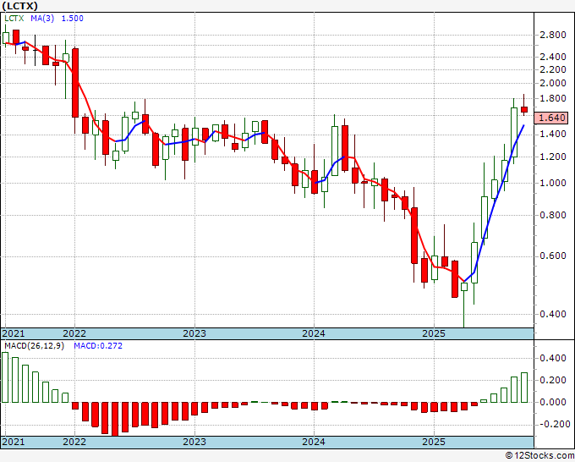This screenshot has width=575, height=462.
Task: Select the MA value 1.500 in legend
Action: click(72, 19)
